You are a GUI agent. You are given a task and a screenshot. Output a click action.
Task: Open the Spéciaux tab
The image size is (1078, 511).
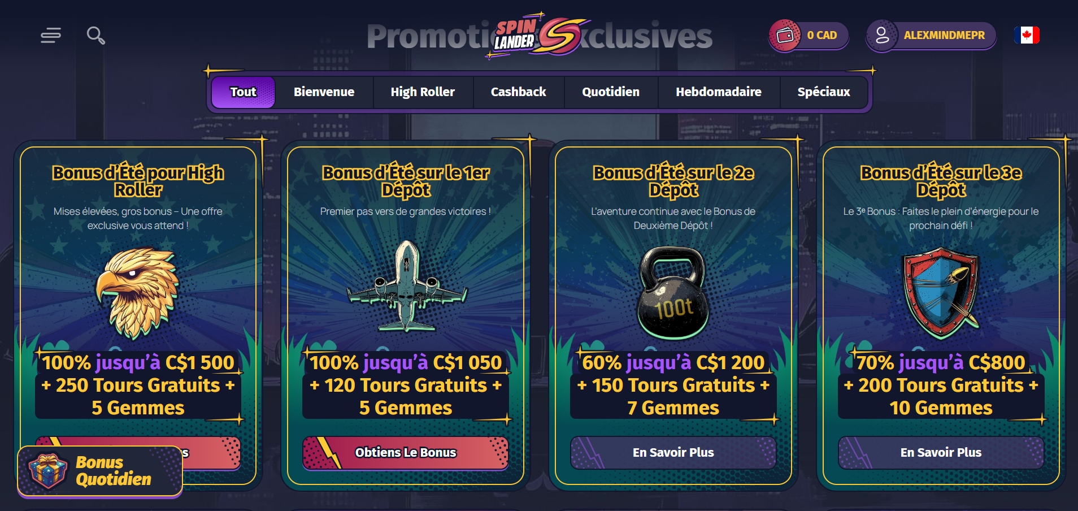tap(824, 92)
